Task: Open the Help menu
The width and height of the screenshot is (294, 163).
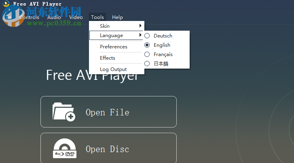Action: [x=117, y=17]
